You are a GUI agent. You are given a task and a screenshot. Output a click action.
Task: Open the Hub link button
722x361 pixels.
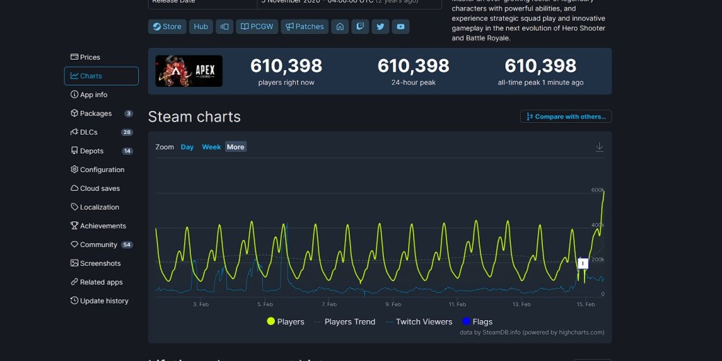point(201,26)
